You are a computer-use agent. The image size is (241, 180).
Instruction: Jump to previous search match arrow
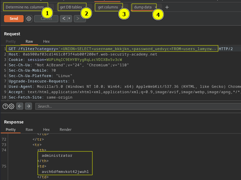pos(20,106)
